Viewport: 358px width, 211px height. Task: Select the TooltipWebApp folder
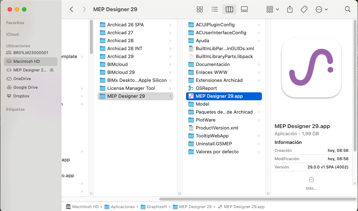(224, 136)
